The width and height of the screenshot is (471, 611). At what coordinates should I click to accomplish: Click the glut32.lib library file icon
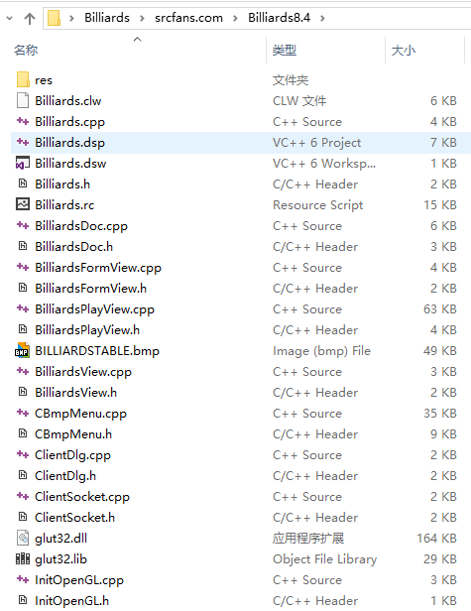[x=23, y=558]
